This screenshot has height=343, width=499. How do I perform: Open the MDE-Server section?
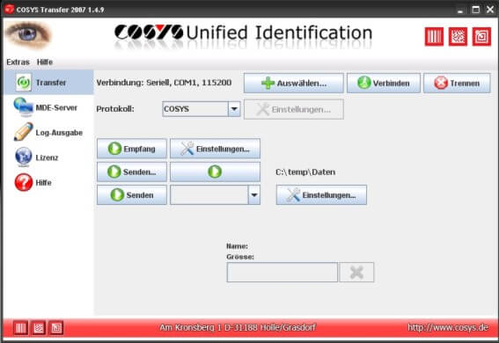48,107
